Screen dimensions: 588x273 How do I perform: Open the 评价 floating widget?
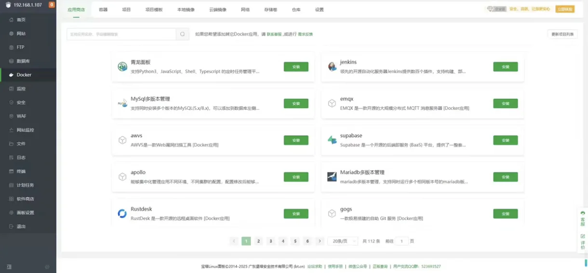[583, 242]
